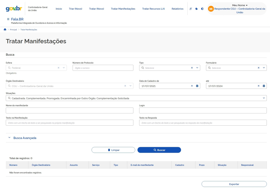Click the gov.br logo

click(x=14, y=8)
